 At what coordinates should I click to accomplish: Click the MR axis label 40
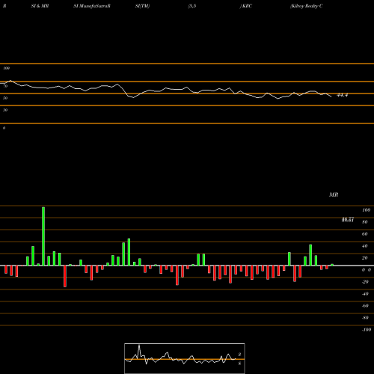(365, 246)
